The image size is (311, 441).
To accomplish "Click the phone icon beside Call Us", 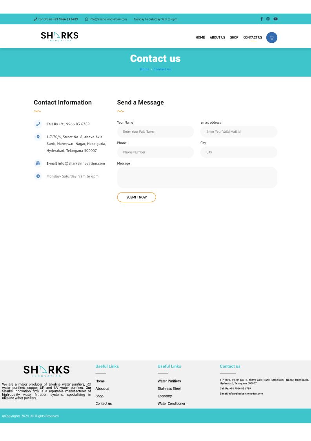I will click(38, 124).
